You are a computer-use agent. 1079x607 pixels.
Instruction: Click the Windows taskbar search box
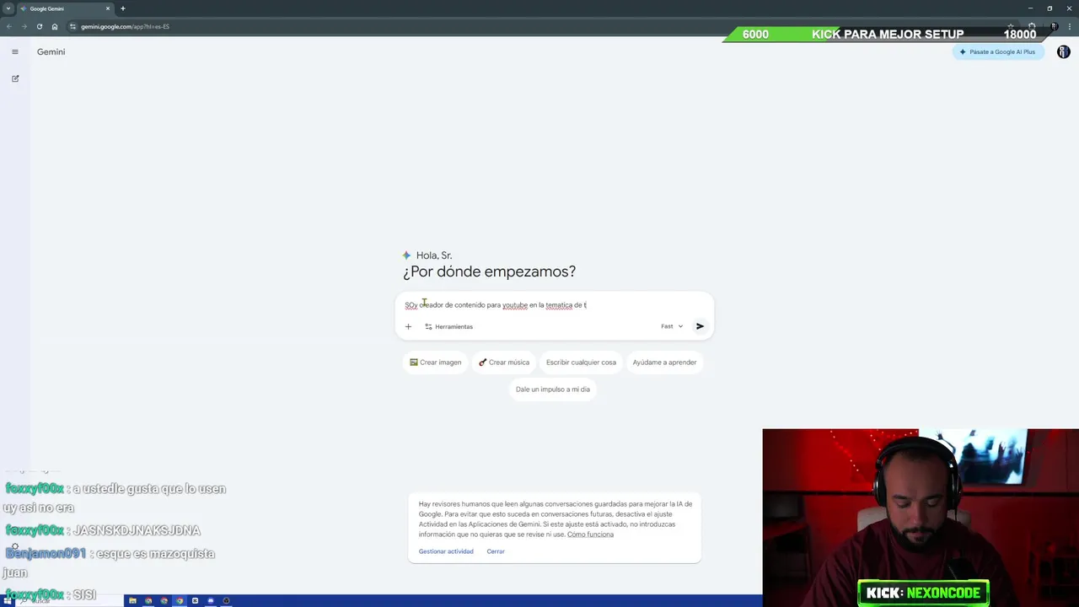point(67,601)
